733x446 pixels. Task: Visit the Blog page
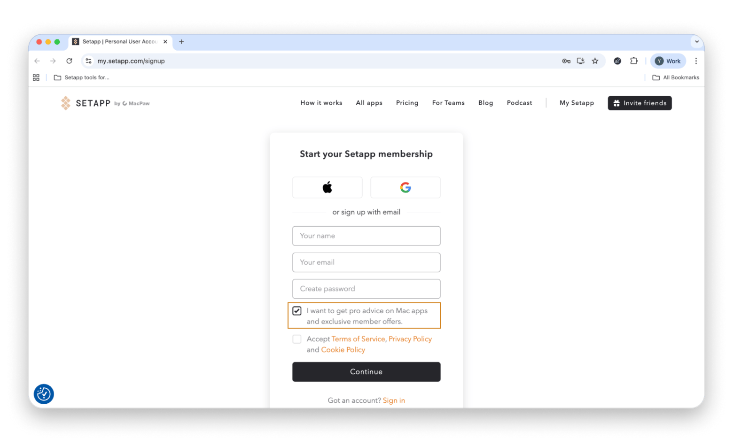[485, 103]
